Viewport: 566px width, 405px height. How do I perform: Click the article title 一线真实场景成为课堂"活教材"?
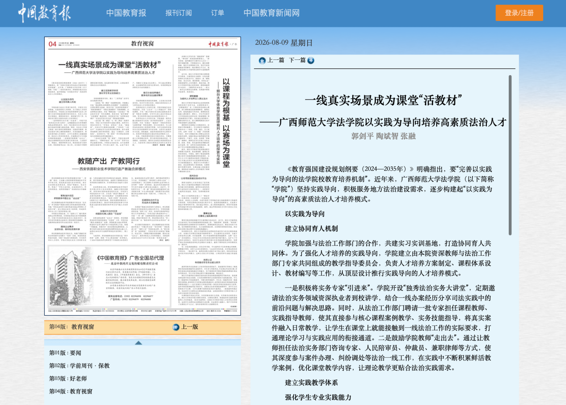tap(383, 100)
